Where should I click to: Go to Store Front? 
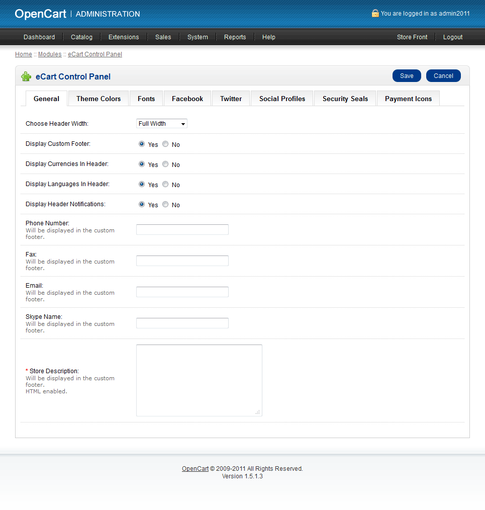(x=412, y=37)
